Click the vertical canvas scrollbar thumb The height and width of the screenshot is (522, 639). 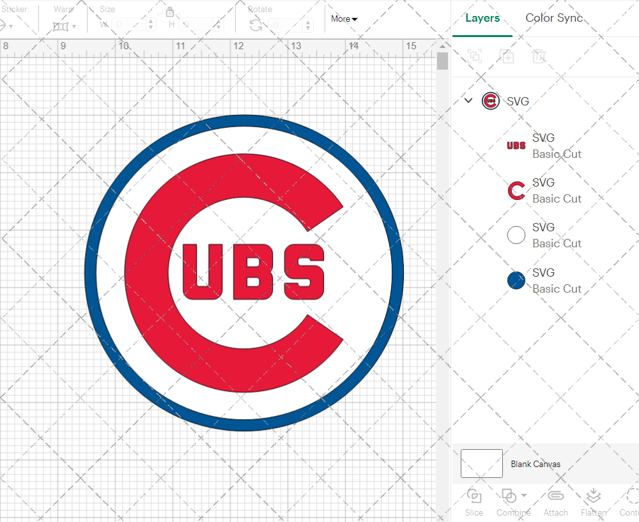(442, 61)
